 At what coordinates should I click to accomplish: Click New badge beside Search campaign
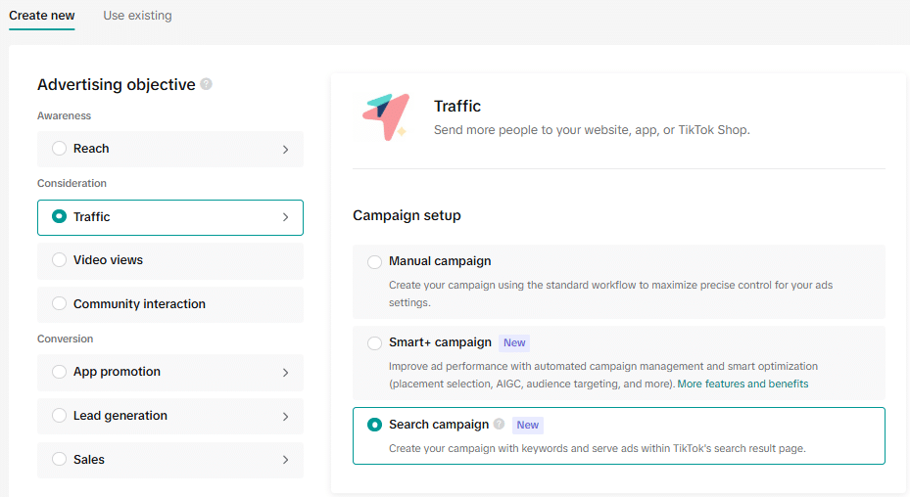(528, 425)
